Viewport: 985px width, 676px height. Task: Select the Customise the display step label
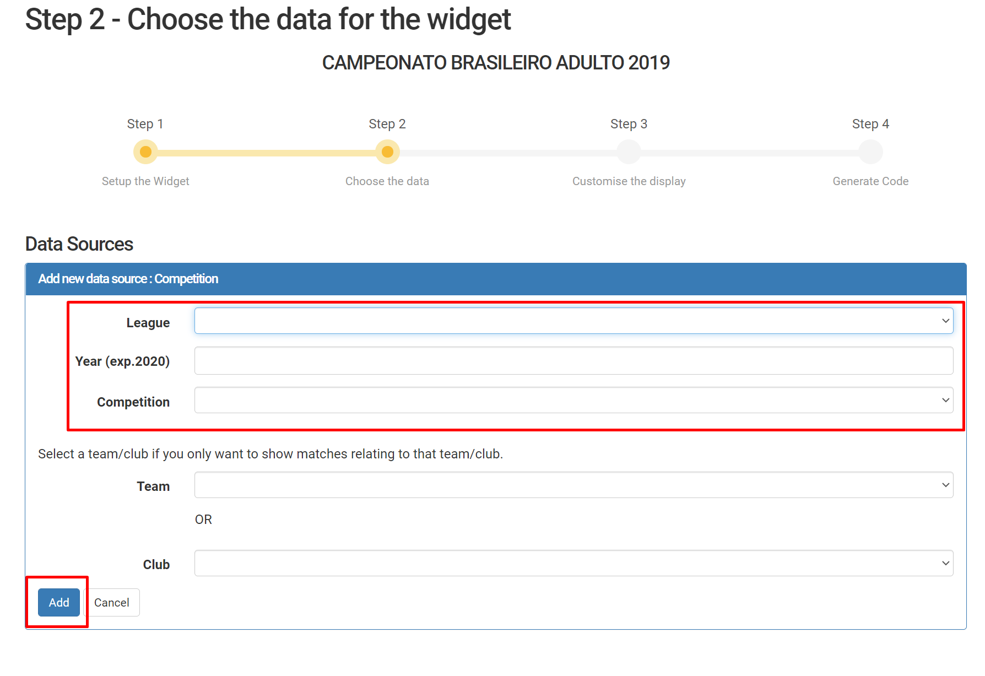tap(629, 181)
